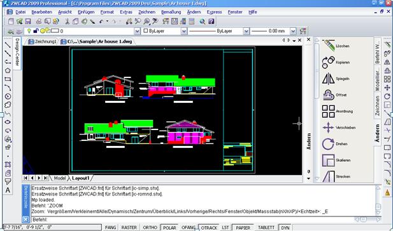Select the Polygon draw tool
The width and height of the screenshot is (393, 231).
point(8,70)
